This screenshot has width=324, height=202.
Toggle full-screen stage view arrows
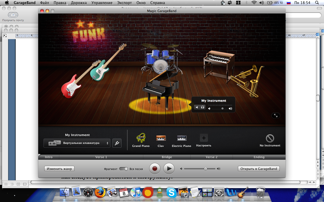pyautogui.click(x=276, y=115)
